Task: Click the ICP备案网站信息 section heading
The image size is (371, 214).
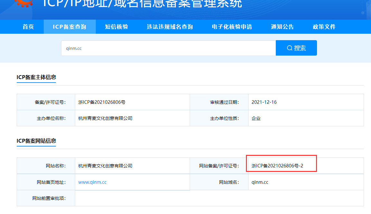Action: click(x=36, y=141)
